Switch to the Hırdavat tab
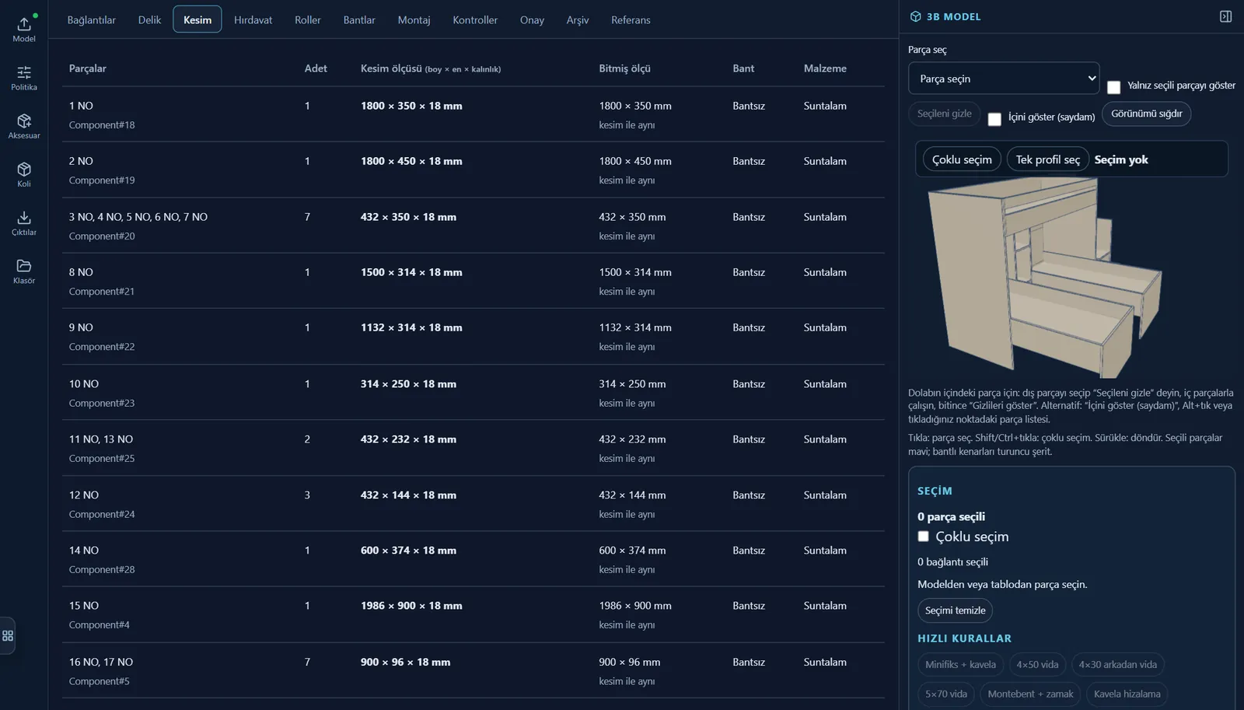Viewport: 1244px width, 710px height. coord(253,19)
